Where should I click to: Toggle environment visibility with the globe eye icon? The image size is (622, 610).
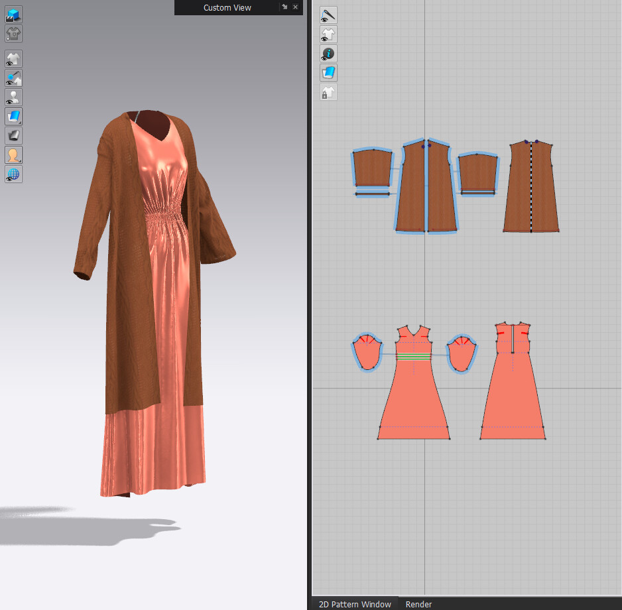(x=13, y=174)
